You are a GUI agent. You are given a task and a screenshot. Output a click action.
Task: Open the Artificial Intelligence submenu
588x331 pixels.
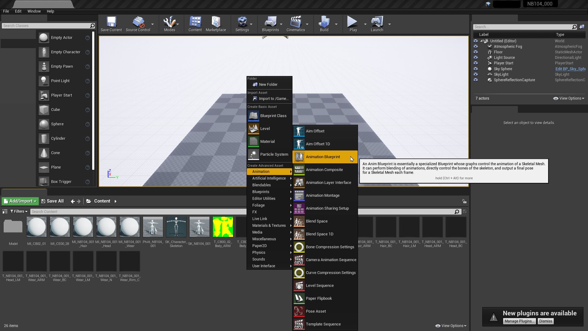click(269, 178)
